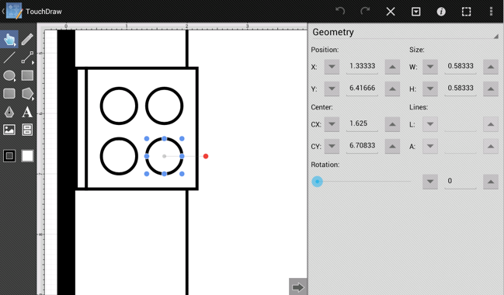
Task: Increase the X position value
Action: [x=392, y=67]
